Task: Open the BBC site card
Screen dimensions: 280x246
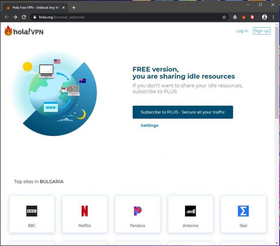Action: pos(32,214)
